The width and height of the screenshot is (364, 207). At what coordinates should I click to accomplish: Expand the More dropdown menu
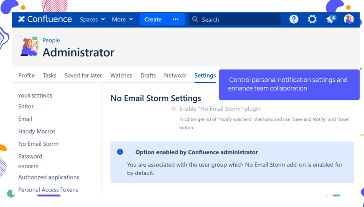point(122,19)
